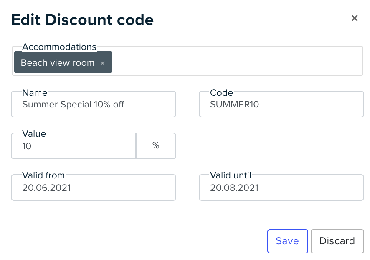Focus the discount Value field showing 10

coord(73,146)
